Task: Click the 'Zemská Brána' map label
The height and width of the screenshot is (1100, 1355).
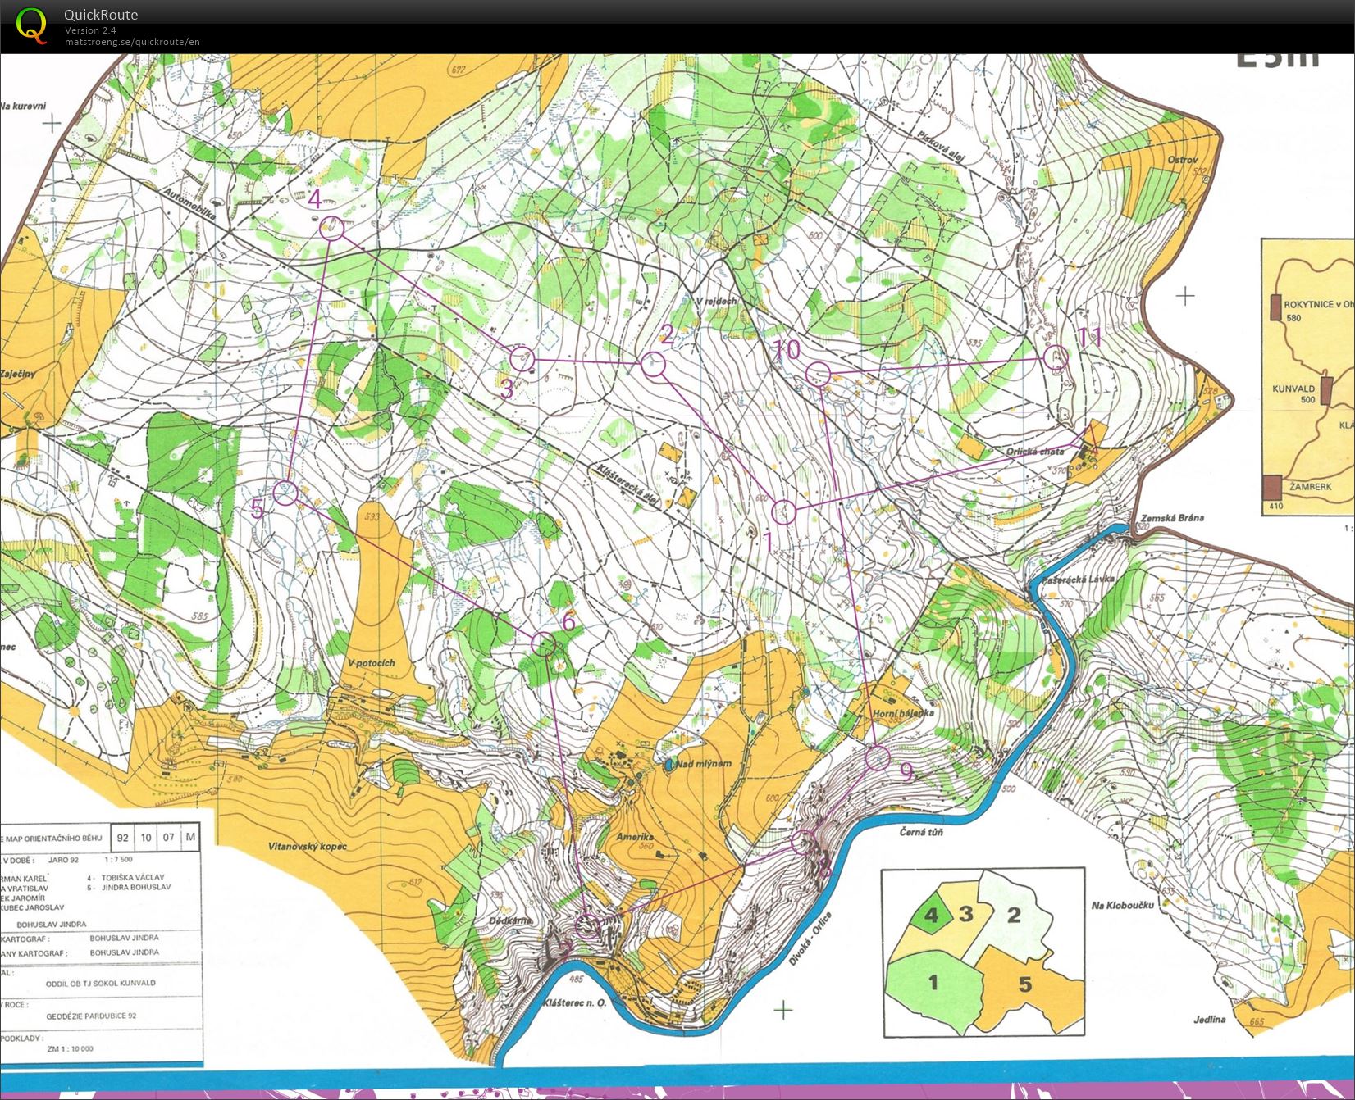Action: (x=1173, y=518)
